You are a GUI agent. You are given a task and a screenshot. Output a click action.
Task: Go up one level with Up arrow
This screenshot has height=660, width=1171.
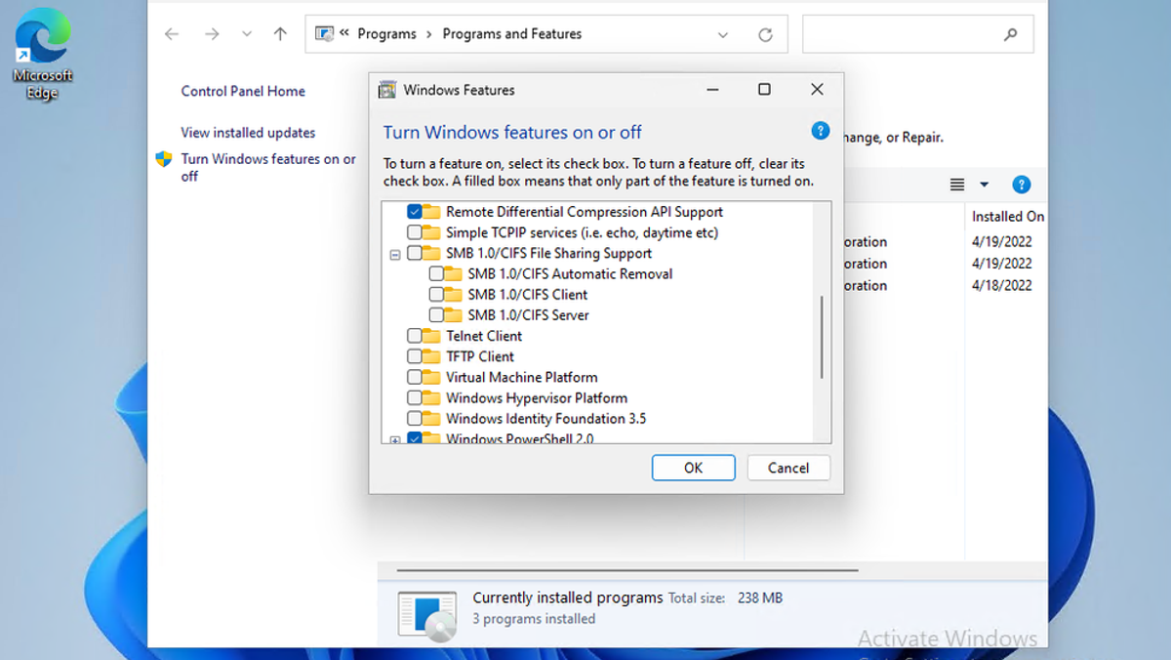pyautogui.click(x=280, y=34)
